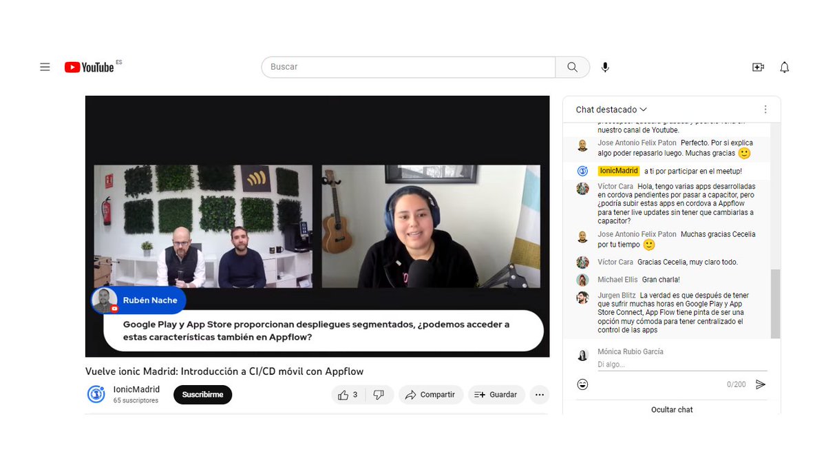Open notifications bell
The height and width of the screenshot is (465, 826).
(x=785, y=67)
